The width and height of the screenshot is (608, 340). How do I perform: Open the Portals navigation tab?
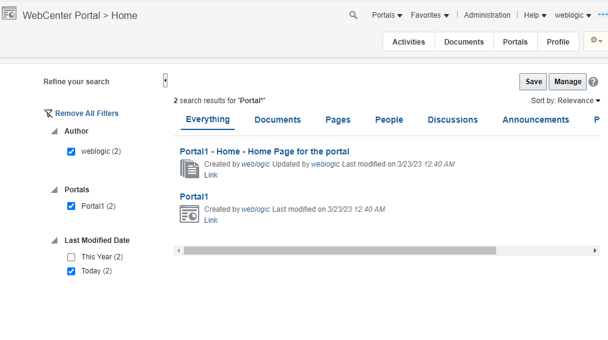pyautogui.click(x=515, y=42)
